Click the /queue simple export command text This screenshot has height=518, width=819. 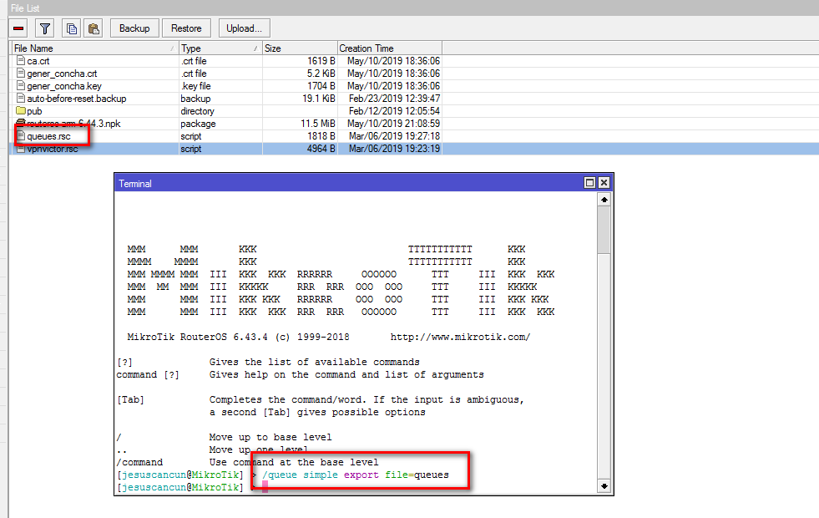click(x=355, y=475)
